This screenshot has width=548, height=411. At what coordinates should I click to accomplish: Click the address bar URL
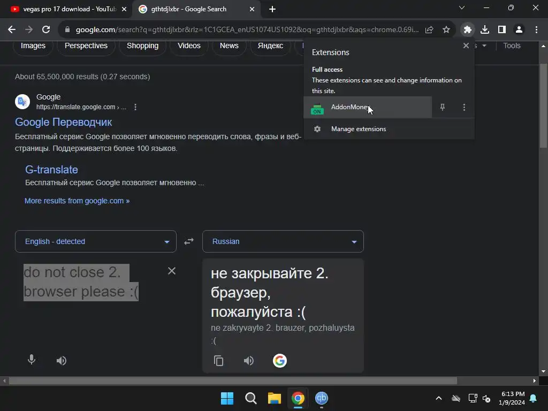coord(247,30)
